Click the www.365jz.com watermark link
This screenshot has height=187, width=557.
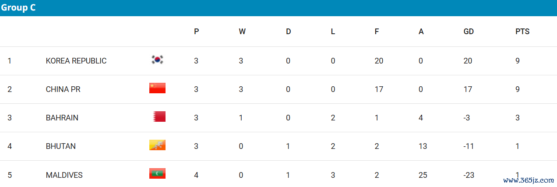(529, 180)
